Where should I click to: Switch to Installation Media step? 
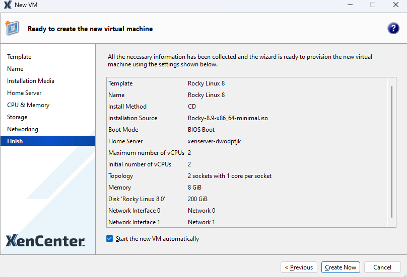coord(31,81)
